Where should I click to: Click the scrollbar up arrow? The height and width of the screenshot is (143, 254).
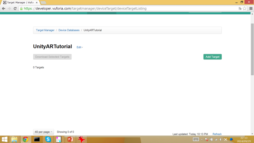coord(252,14)
